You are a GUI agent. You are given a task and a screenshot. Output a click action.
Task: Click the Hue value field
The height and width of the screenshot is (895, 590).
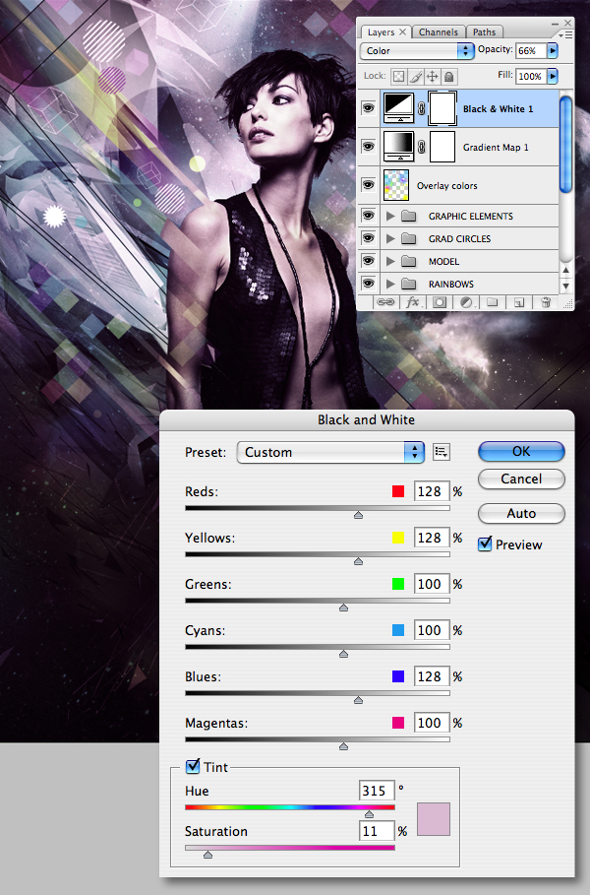click(x=377, y=791)
